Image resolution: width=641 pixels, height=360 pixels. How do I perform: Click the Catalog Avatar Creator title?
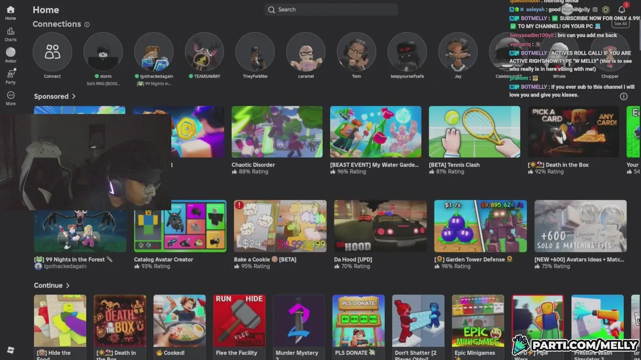(163, 259)
